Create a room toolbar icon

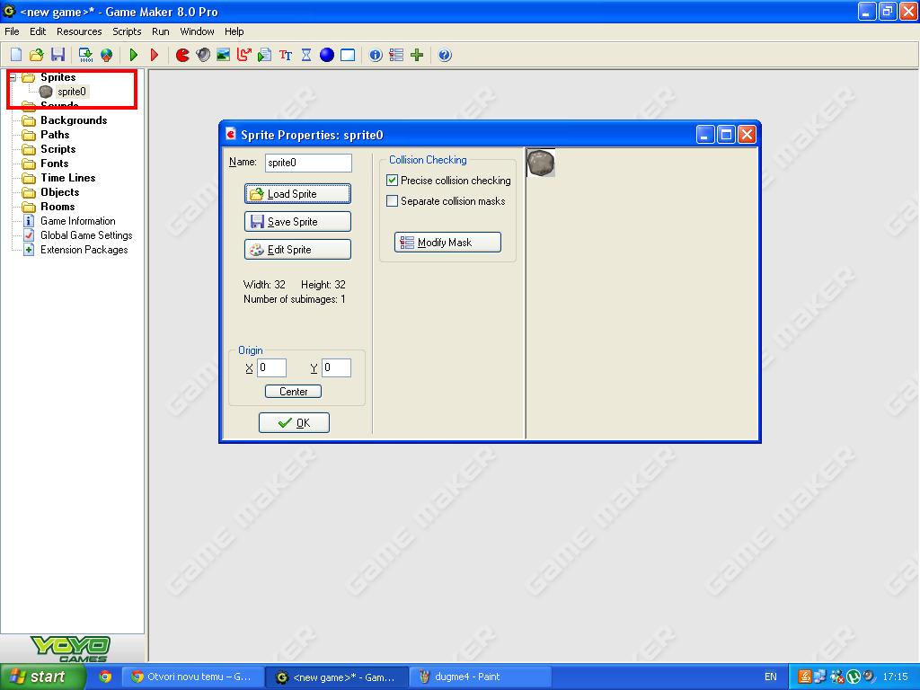click(x=348, y=55)
